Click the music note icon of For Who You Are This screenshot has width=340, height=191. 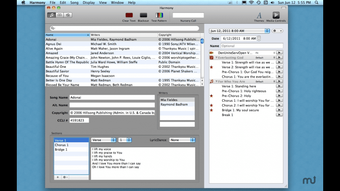tap(211, 81)
